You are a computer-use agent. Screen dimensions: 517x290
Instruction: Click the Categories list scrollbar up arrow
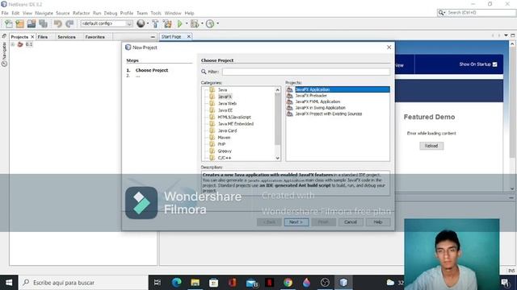[278, 89]
